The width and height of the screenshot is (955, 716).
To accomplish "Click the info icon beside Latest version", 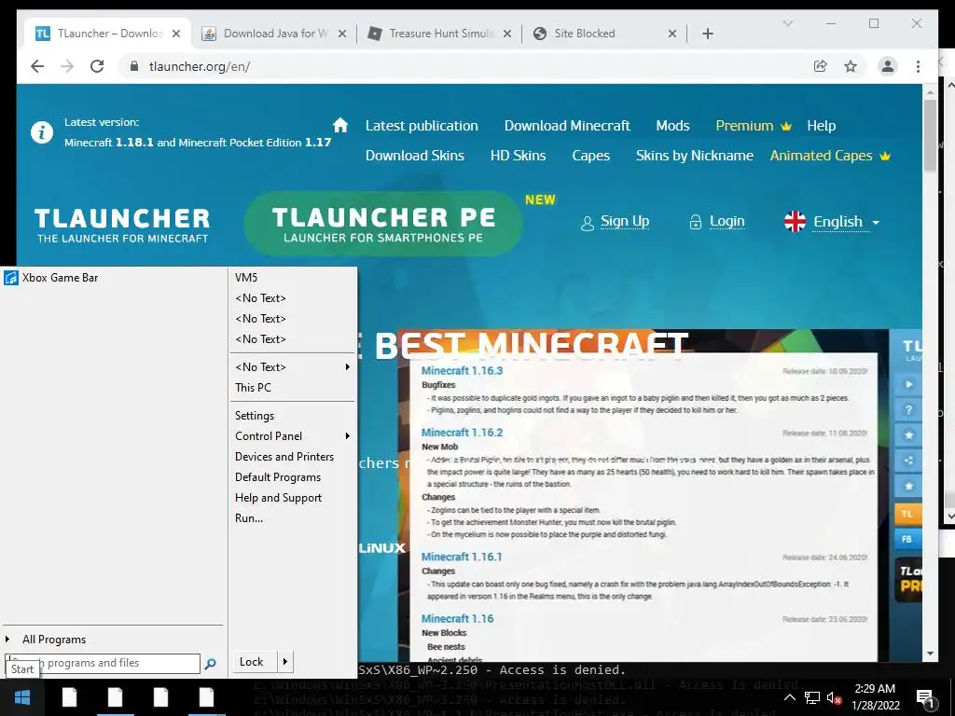I will [x=42, y=132].
